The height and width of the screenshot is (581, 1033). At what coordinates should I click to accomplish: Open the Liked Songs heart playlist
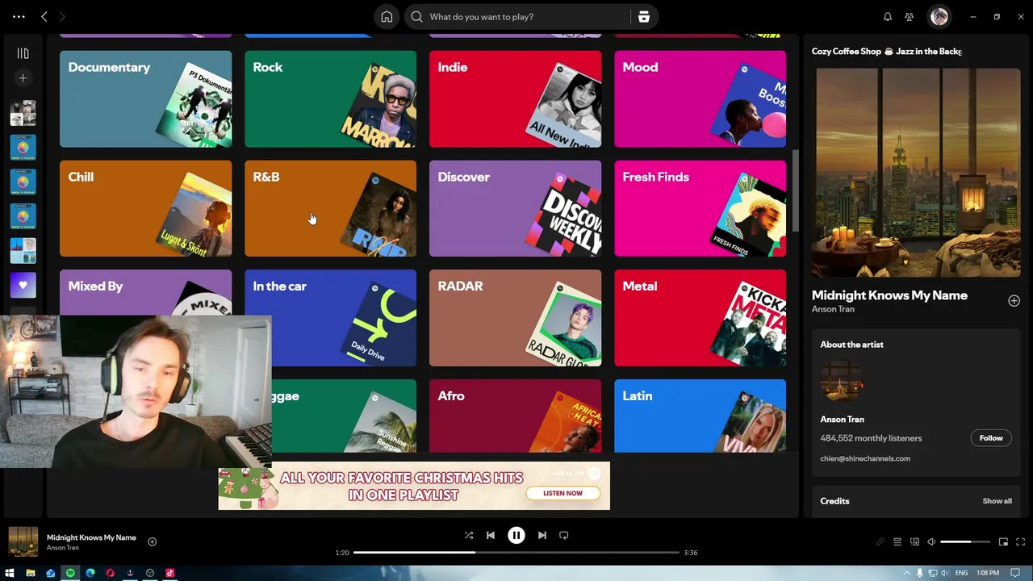pos(23,285)
